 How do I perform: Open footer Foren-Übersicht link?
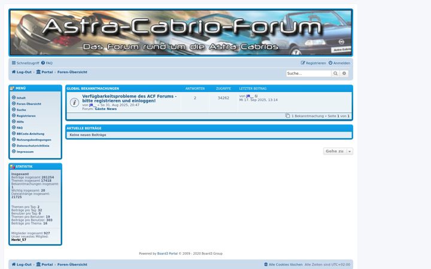coord(72,265)
